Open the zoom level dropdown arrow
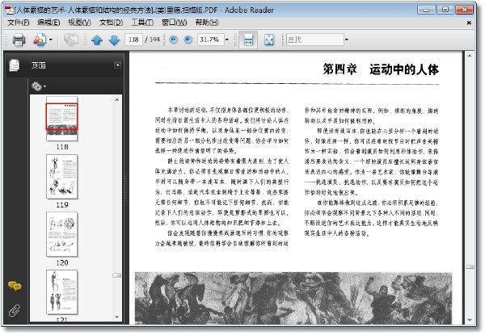485x335 pixels. coord(227,40)
